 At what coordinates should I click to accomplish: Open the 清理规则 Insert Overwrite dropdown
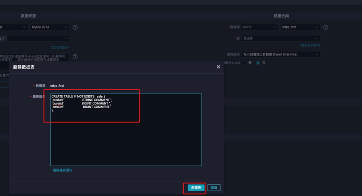point(281,54)
